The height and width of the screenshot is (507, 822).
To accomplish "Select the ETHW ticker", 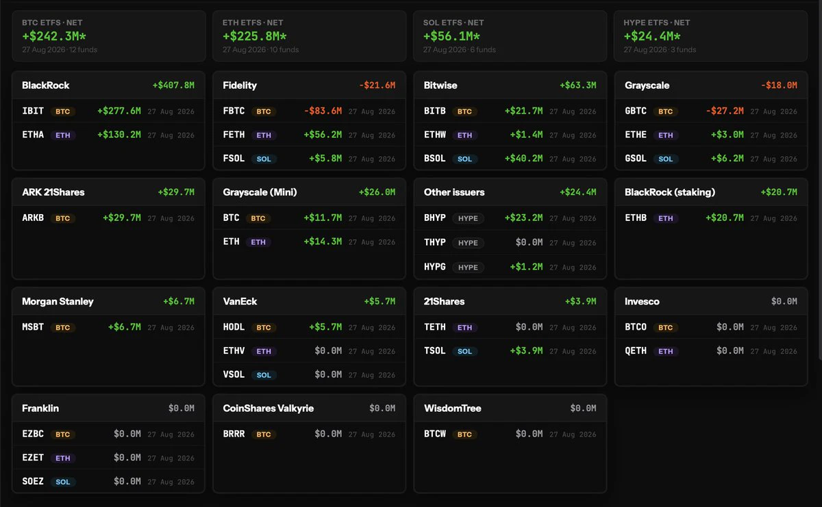I will 435,135.
